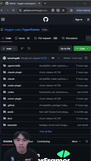Open the assets folder

(10, 112)
